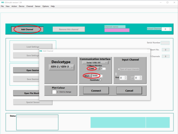Click the COMport No. value field
The width and height of the screenshot is (178, 134).
point(166,50)
